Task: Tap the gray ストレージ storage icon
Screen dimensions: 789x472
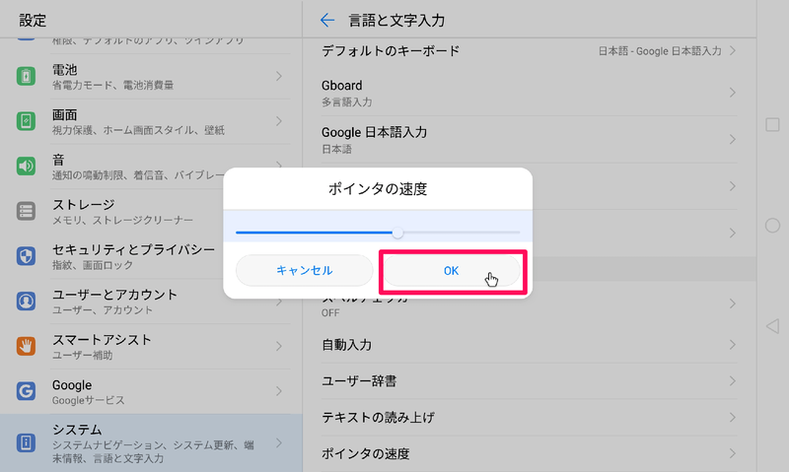Action: click(x=26, y=211)
